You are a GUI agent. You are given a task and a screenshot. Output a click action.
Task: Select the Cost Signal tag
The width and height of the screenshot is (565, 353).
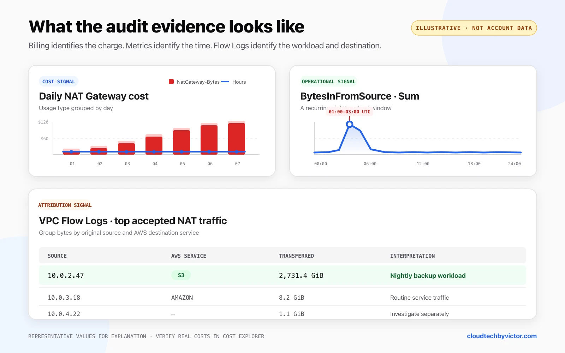59,82
